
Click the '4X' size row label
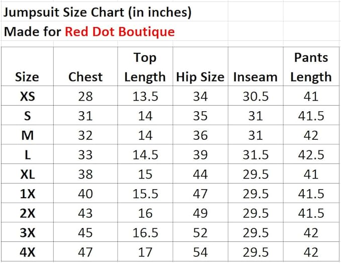point(27,252)
